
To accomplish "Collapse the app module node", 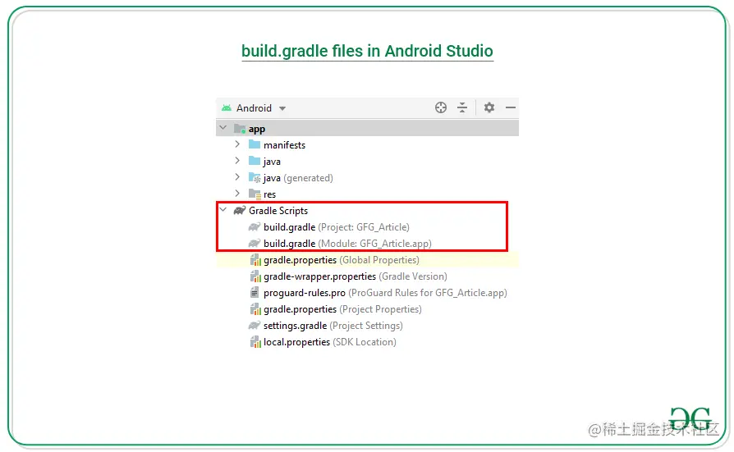I will click(223, 128).
